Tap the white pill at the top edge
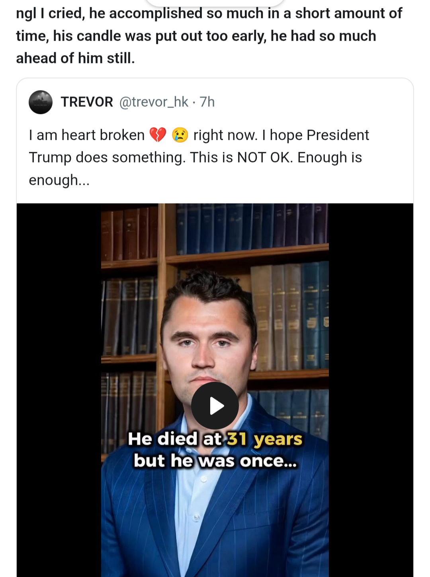This screenshot has width=430, height=577. [215, 2]
